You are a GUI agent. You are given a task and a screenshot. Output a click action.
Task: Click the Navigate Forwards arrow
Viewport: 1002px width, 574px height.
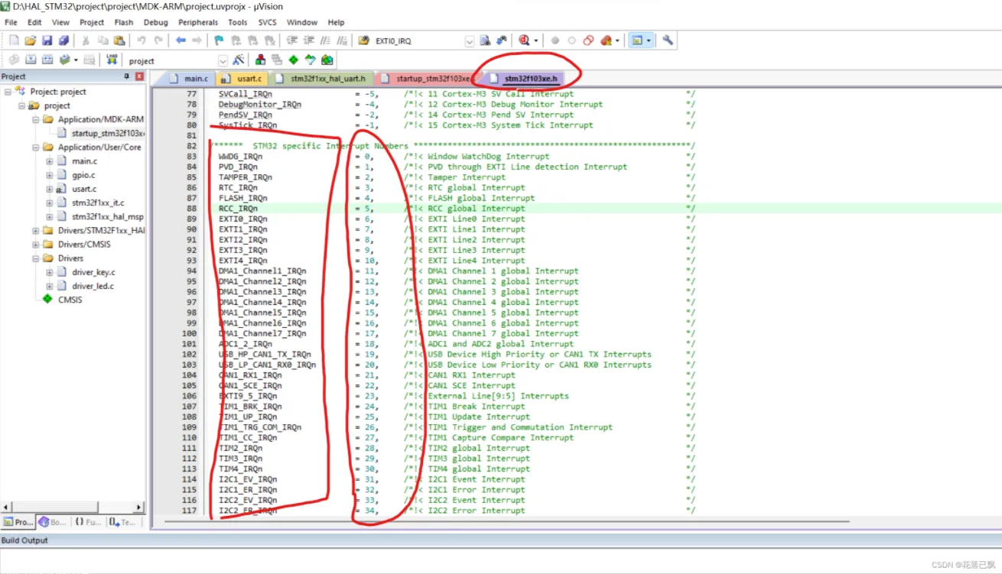[x=197, y=40]
